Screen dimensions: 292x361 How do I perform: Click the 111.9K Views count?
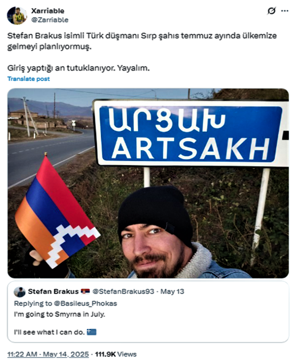116,354
